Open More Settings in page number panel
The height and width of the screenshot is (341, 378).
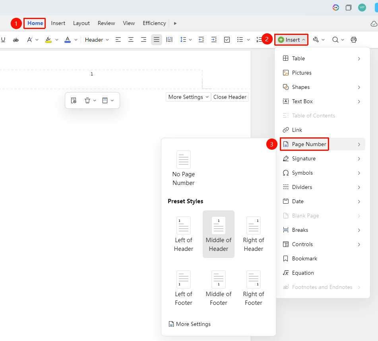190,324
